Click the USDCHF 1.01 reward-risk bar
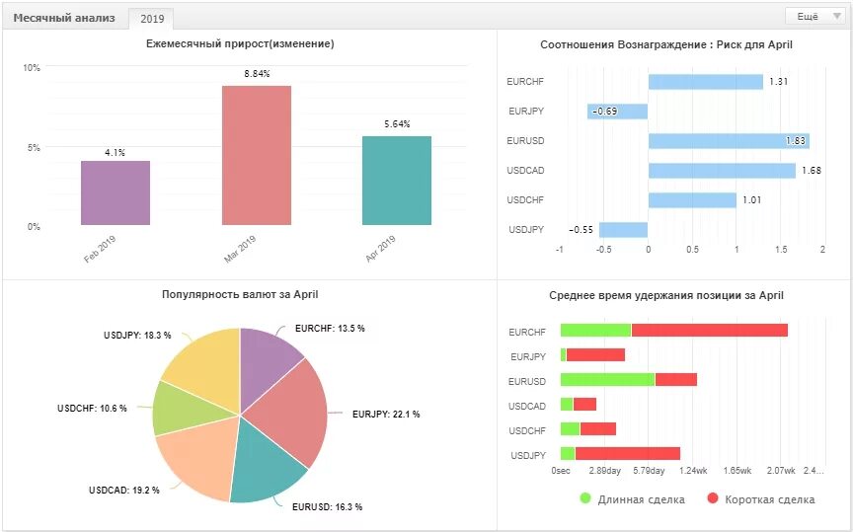 [692, 199]
